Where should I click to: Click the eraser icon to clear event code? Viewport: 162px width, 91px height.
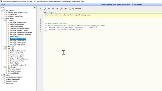45,9
